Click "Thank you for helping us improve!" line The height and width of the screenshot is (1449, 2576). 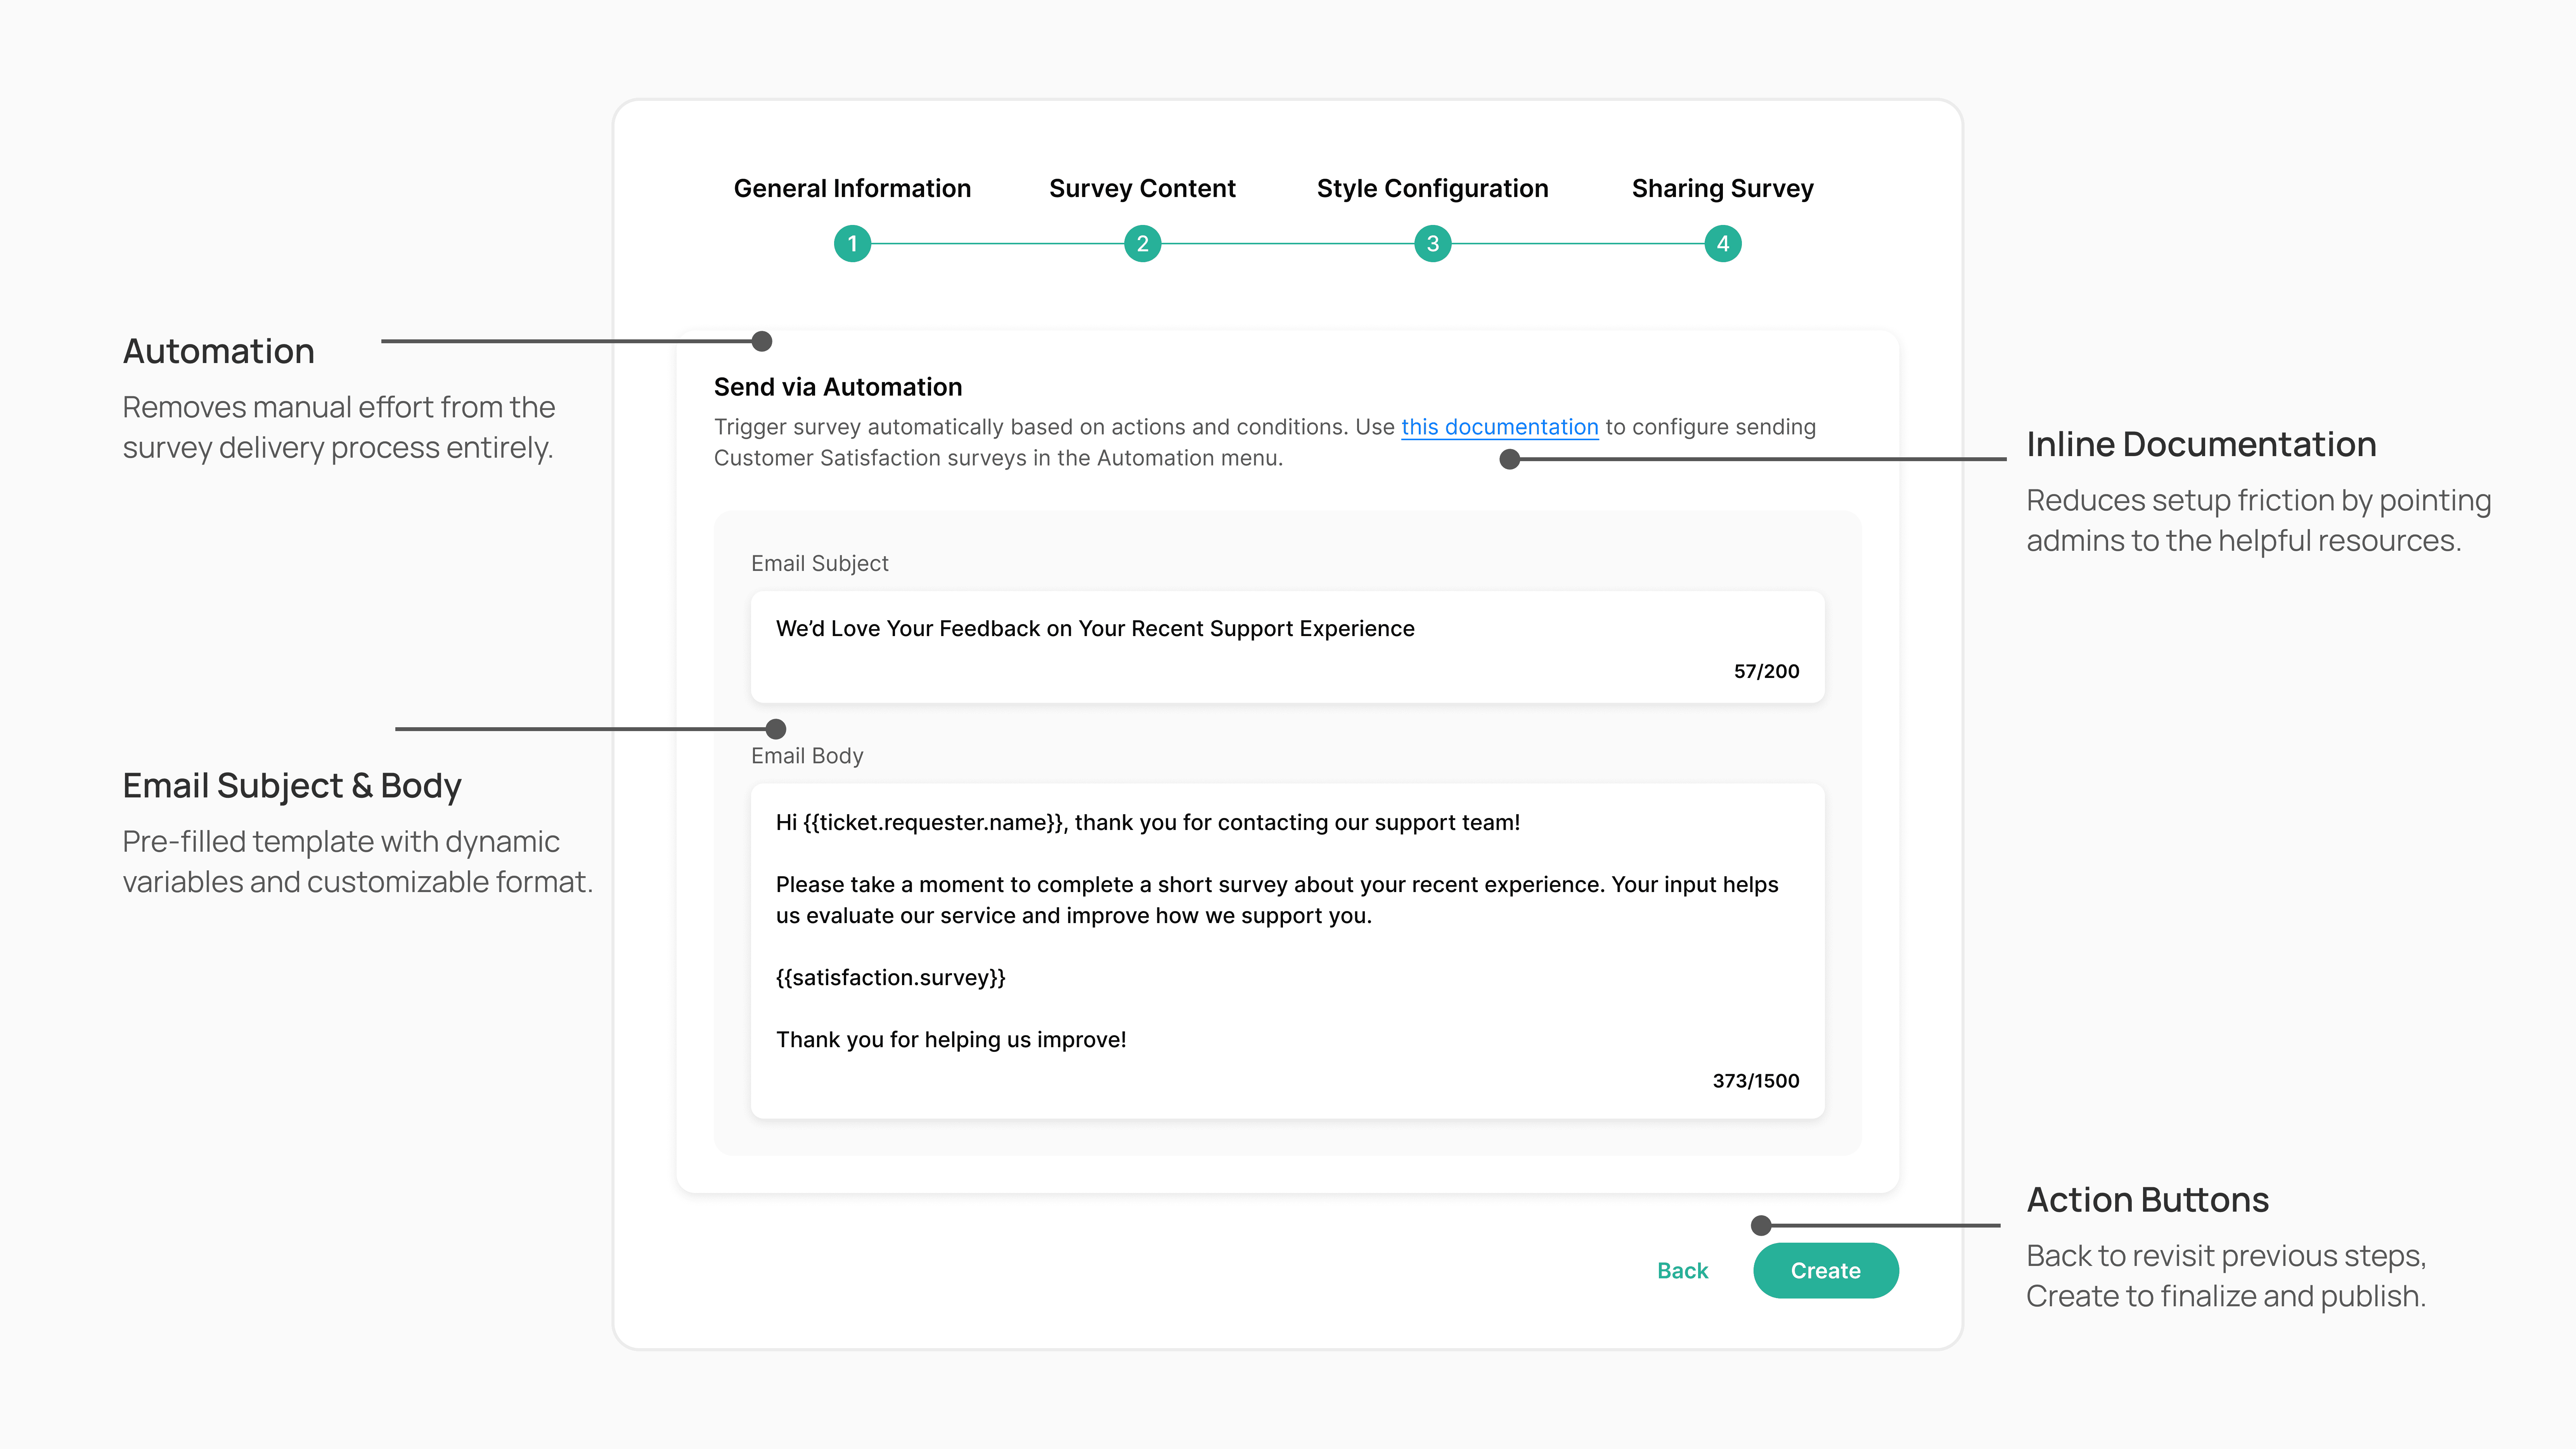click(x=950, y=1040)
